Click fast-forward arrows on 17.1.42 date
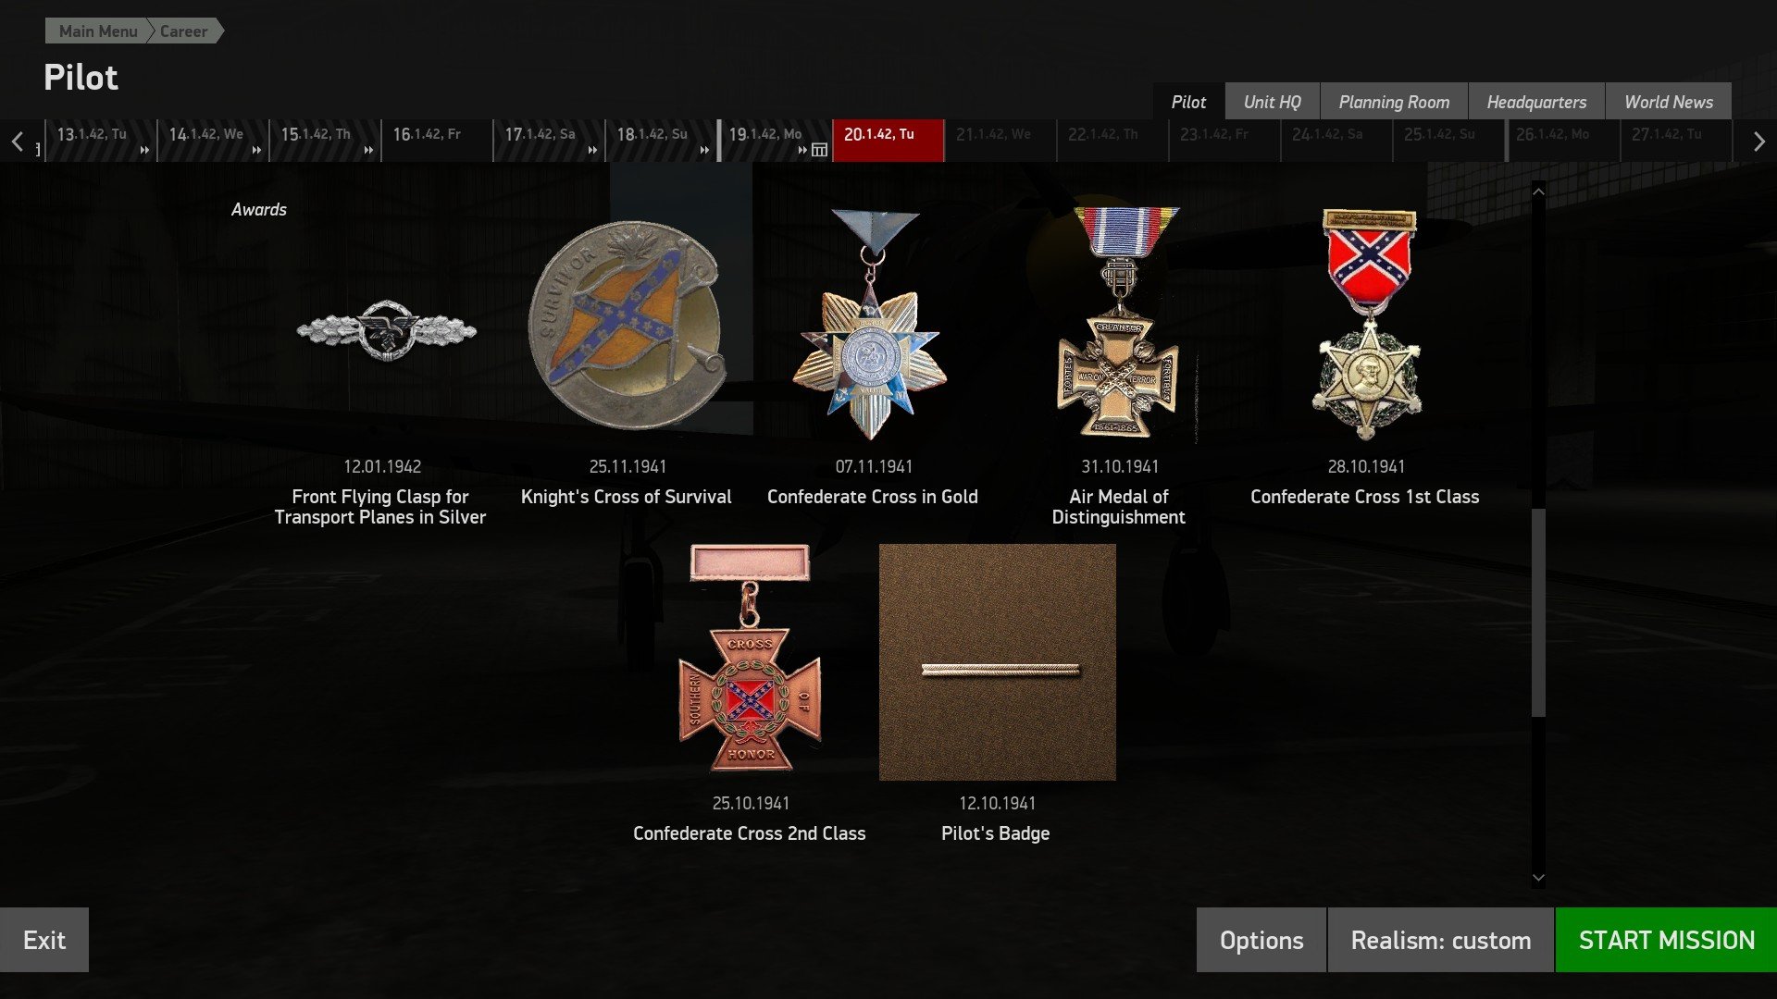Image resolution: width=1777 pixels, height=999 pixels. pos(592,150)
